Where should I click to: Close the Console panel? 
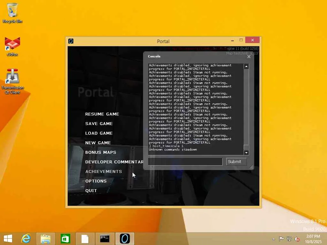click(249, 57)
